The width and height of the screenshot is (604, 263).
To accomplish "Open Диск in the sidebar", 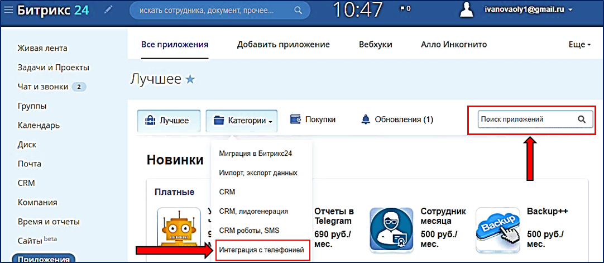I will [27, 145].
